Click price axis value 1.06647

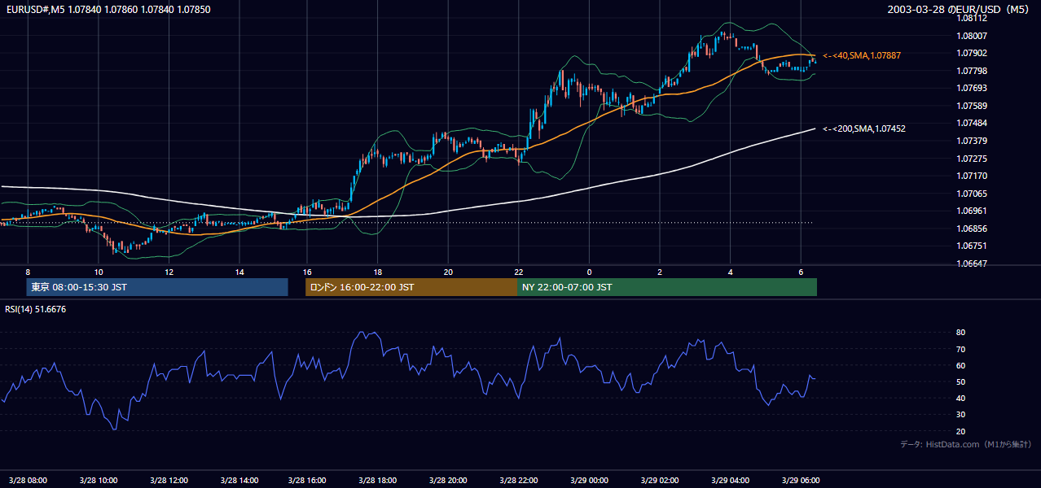[x=972, y=264]
